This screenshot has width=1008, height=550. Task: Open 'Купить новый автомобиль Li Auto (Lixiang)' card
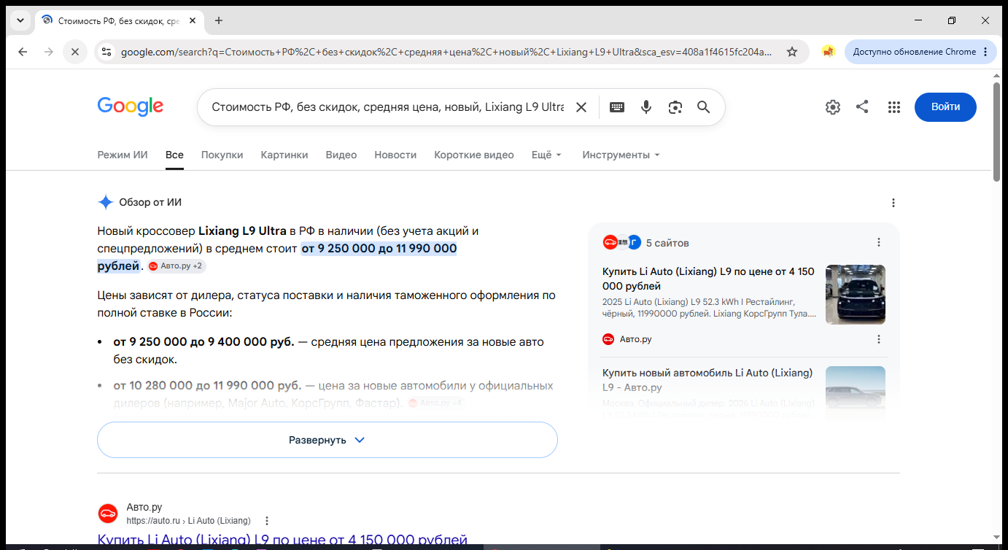(x=707, y=380)
